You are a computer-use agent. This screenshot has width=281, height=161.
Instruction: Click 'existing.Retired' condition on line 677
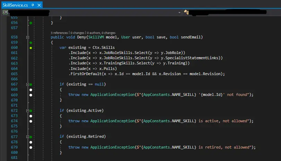click(x=86, y=136)
